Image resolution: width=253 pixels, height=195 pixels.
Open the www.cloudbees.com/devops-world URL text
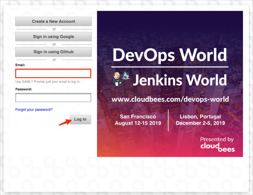[170, 100]
